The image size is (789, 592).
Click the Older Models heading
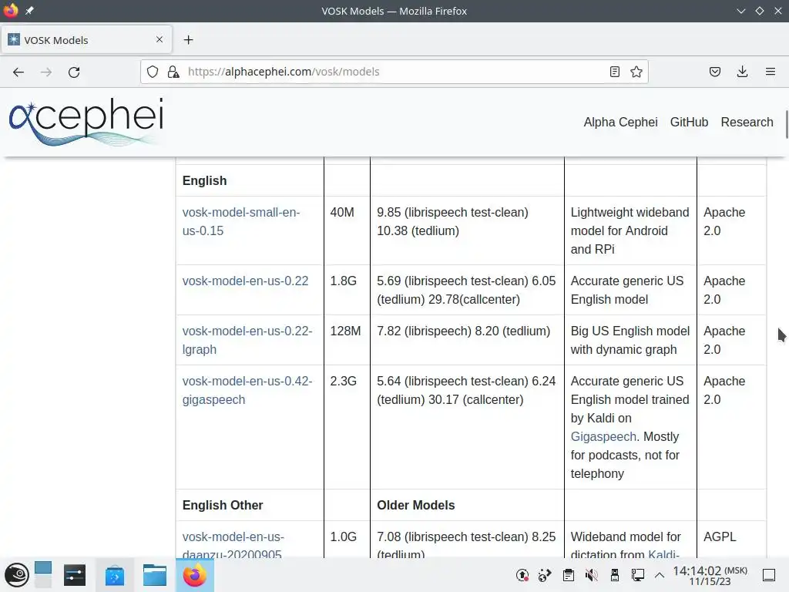point(415,506)
